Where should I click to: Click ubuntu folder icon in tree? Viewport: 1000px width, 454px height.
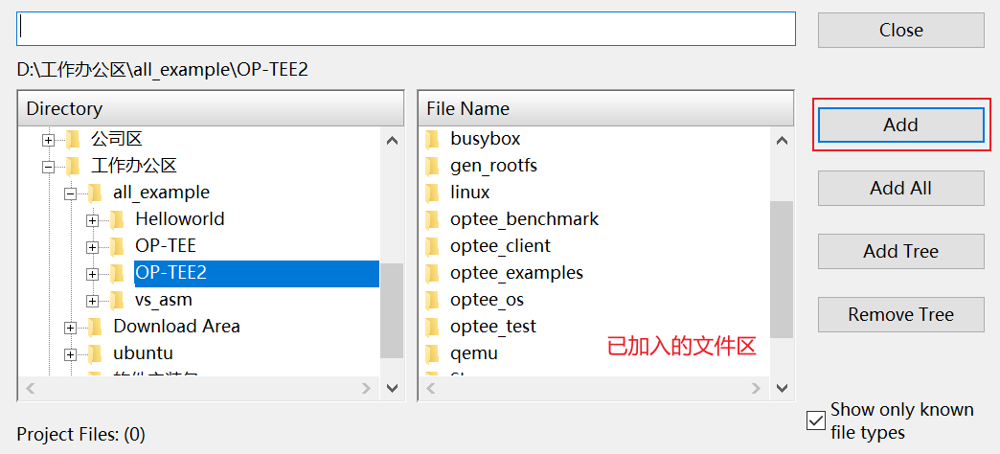click(95, 353)
